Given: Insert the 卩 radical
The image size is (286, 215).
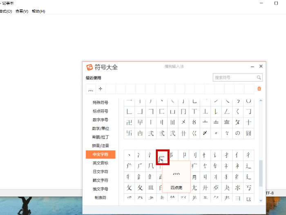Looking at the screenshot, I should tap(183, 155).
